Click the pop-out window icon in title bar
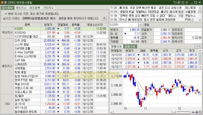Screen dimensions: 203x115 point(175,3)
